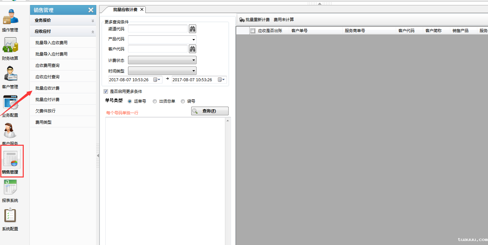
Task: Select 批量应付计费 from the sales menu
Action: pos(47,99)
